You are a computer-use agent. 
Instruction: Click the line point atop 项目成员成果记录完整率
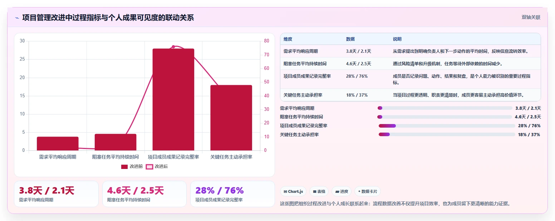click(x=173, y=47)
